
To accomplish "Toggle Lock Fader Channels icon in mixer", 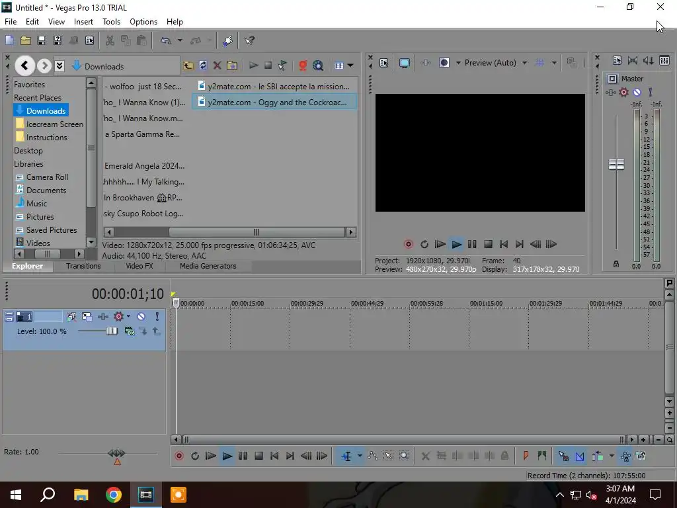I will pos(616,264).
